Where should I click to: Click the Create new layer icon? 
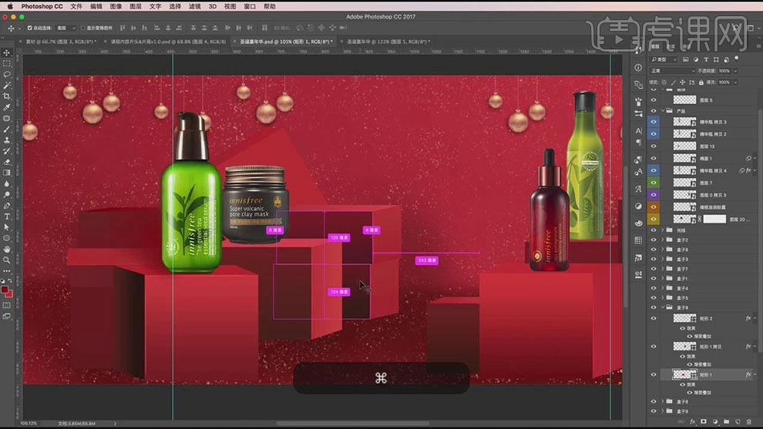(738, 422)
